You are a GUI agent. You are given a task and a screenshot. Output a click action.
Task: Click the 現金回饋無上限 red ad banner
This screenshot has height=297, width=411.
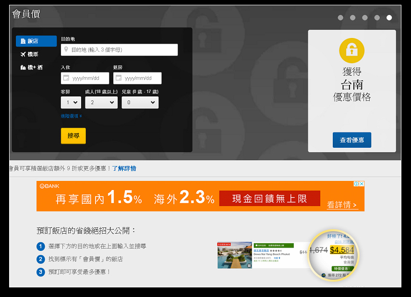[x=270, y=199]
